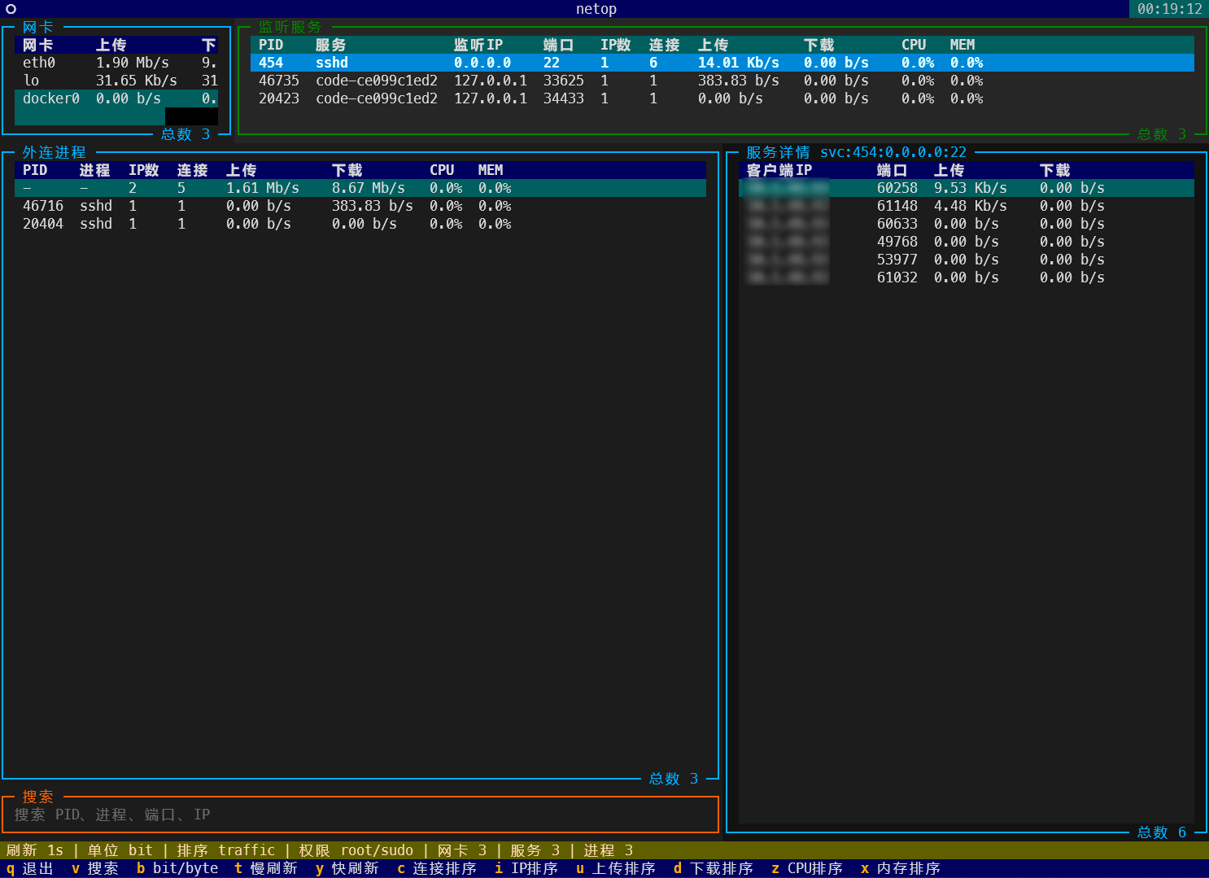Click the c 连接排序 sort shortcut
The height and width of the screenshot is (878, 1209).
point(437,868)
